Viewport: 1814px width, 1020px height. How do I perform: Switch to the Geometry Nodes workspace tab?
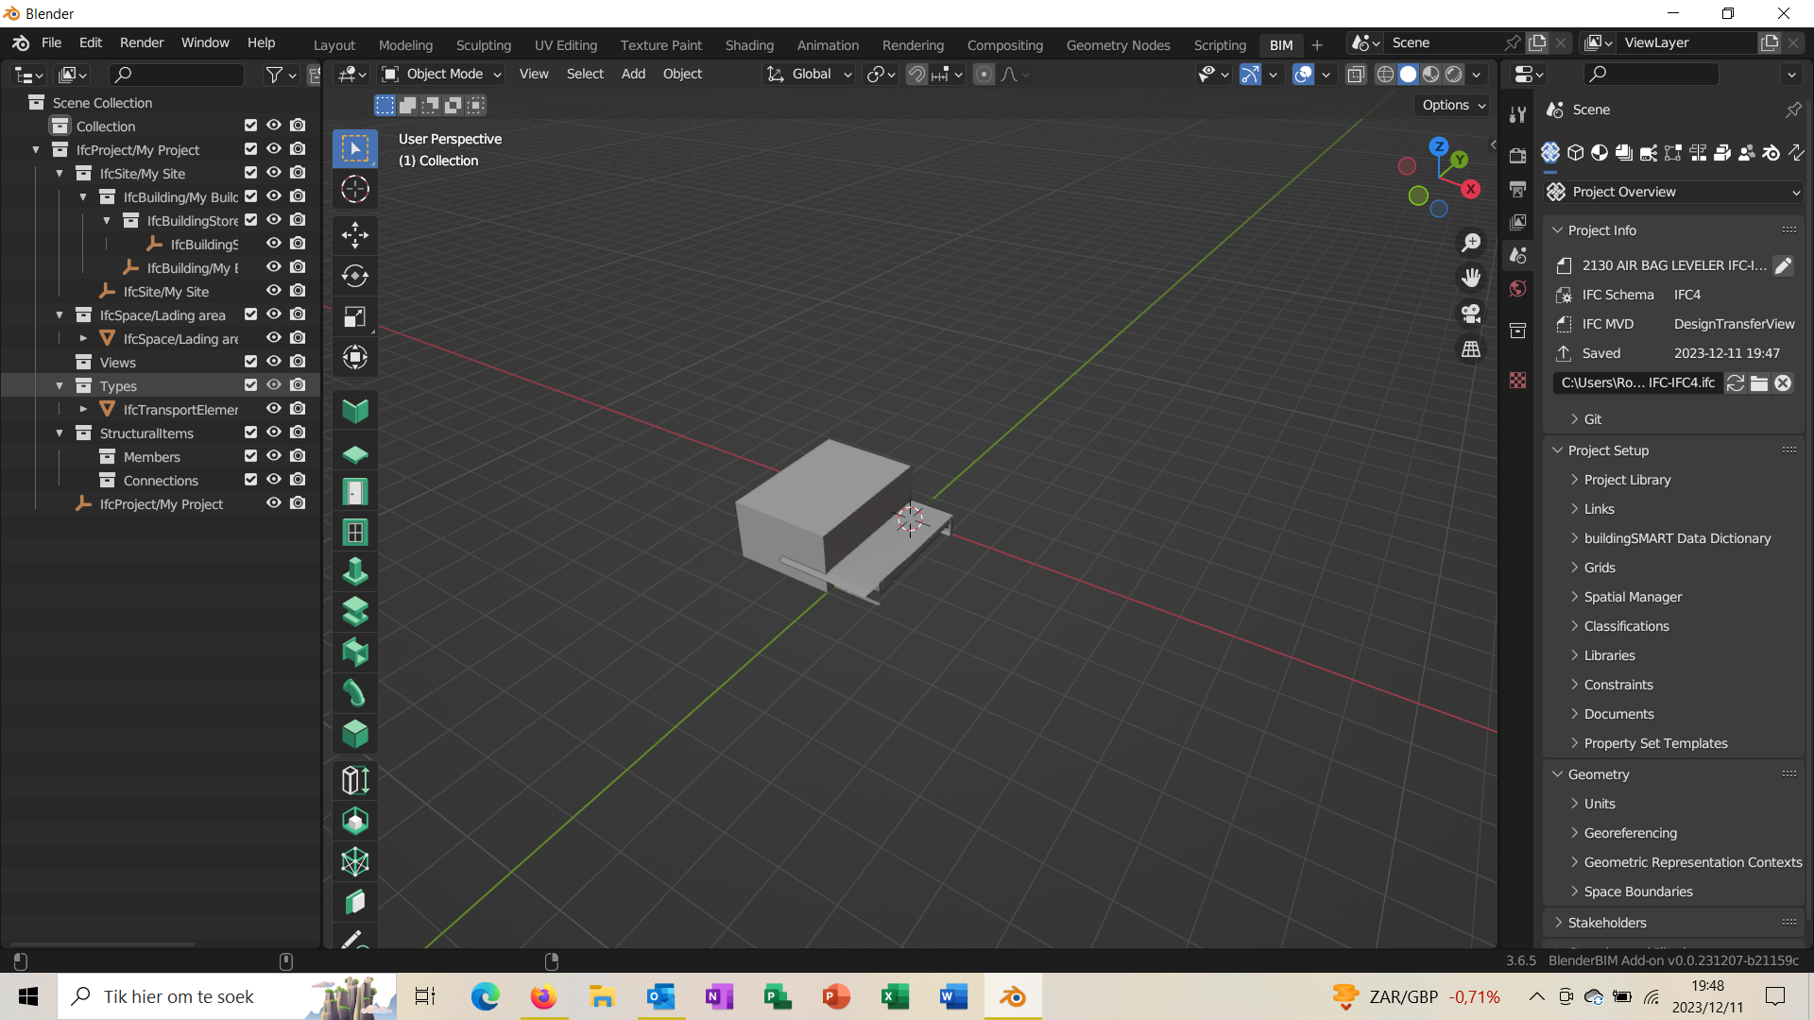click(x=1118, y=45)
